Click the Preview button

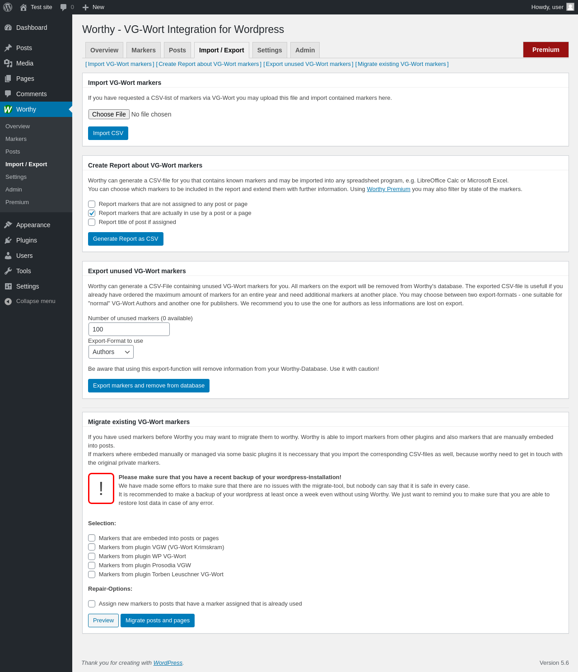(103, 621)
